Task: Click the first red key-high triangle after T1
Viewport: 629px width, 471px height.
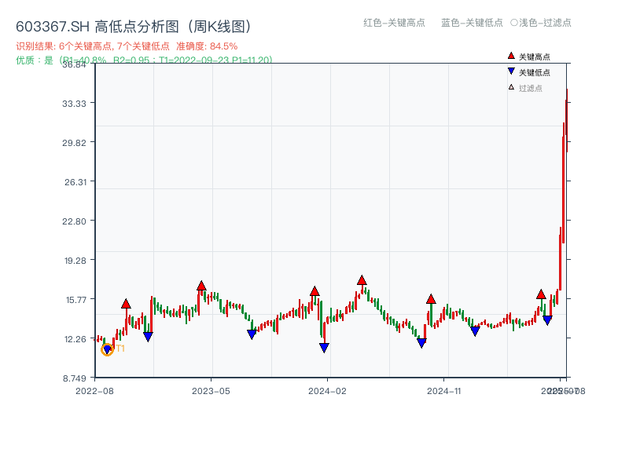Action: [x=126, y=304]
